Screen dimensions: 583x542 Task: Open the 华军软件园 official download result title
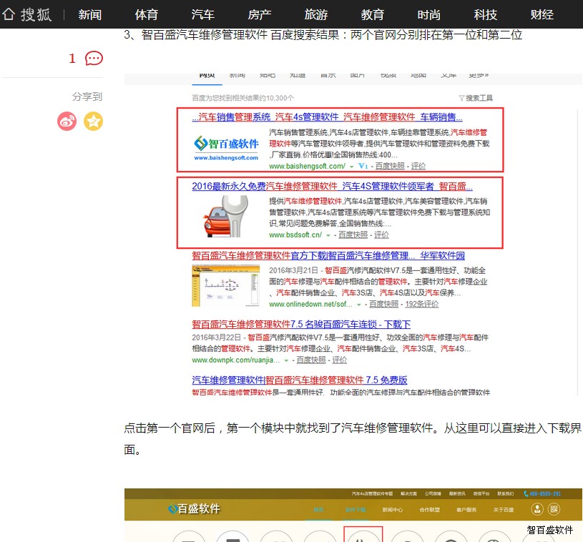click(x=328, y=255)
